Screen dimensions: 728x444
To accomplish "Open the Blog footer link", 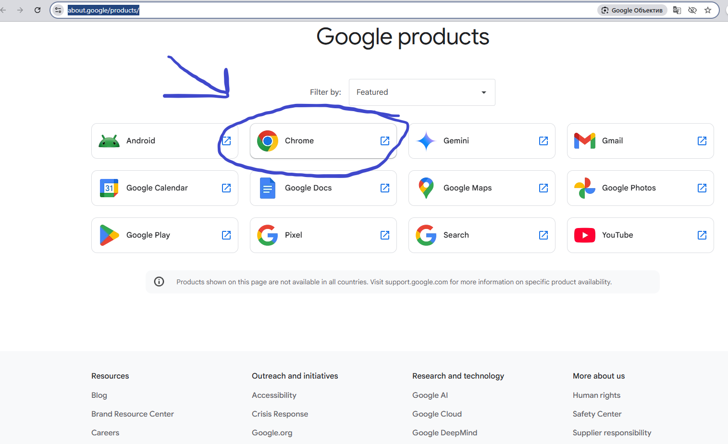I will click(x=99, y=395).
